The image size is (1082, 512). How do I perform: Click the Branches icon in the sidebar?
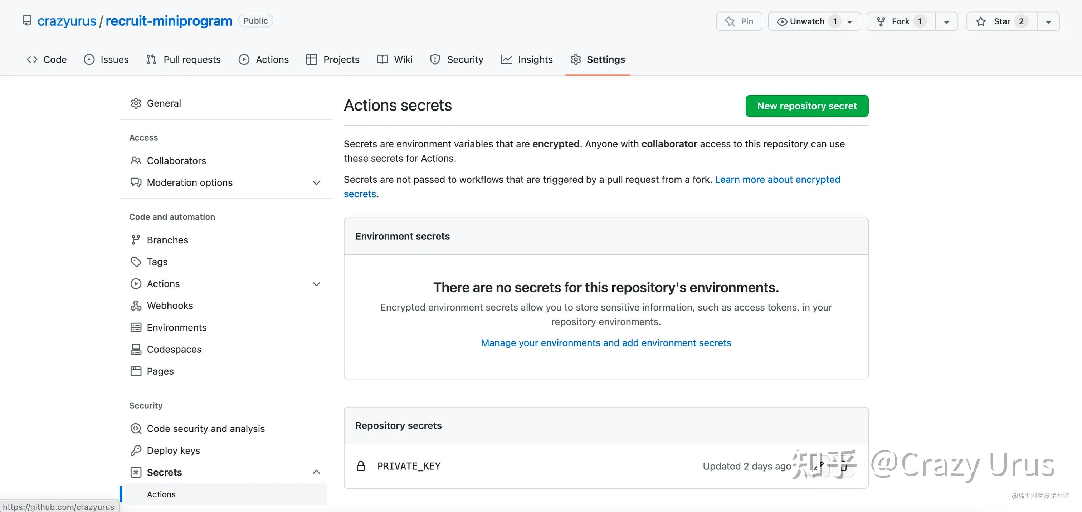[x=136, y=239]
